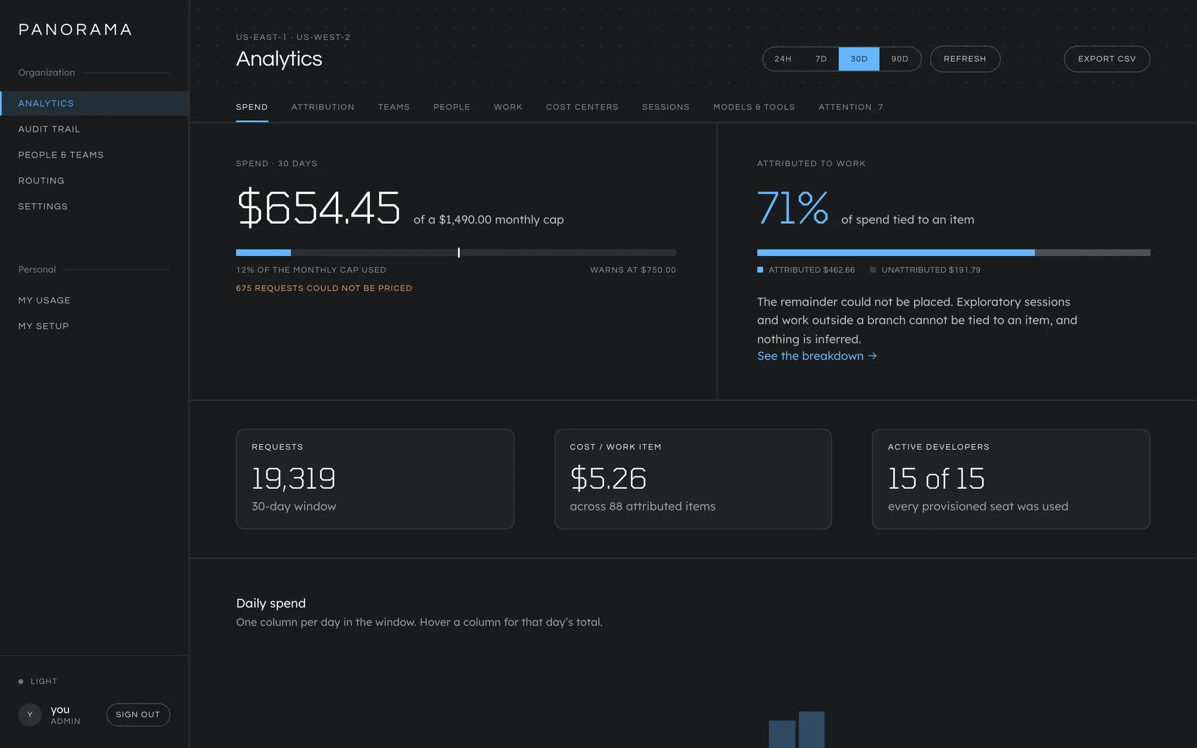Click the $654.45 spend total
The height and width of the screenshot is (748, 1197).
click(318, 208)
